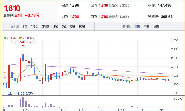The width and height of the screenshot is (185, 111).
Task: Click the 2,684 price axis label
Action: [175, 40]
